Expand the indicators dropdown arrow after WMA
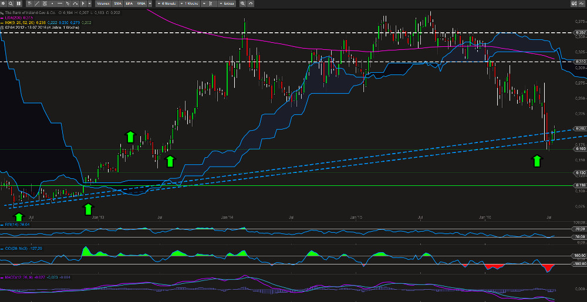The width and height of the screenshot is (587, 302). click(x=151, y=4)
